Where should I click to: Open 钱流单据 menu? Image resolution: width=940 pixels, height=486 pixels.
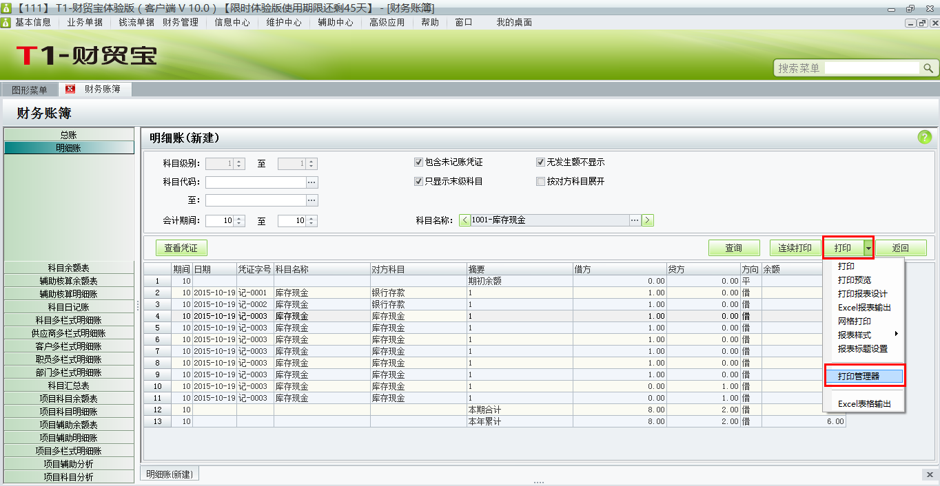pyautogui.click(x=136, y=22)
